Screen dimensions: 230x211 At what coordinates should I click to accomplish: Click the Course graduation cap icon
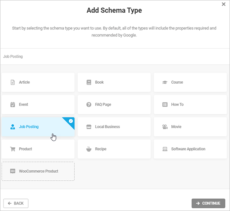pos(165,82)
